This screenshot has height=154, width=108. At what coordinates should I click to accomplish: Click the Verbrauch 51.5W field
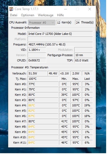pos(37,73)
